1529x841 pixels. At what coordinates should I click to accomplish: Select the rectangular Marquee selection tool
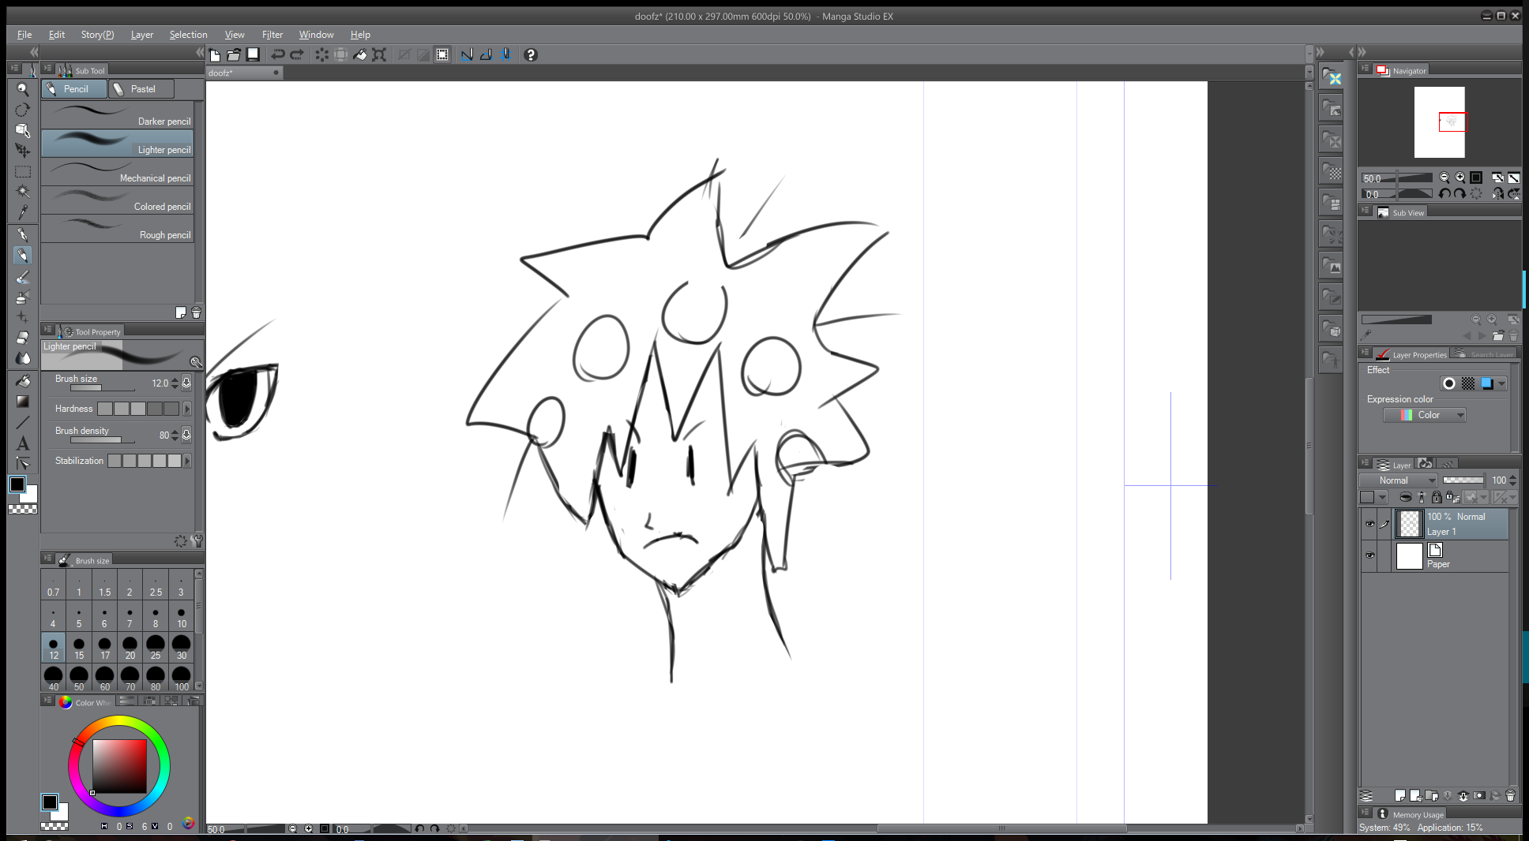coord(23,171)
